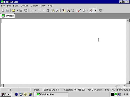
Task: Expand the Font dropdown arrow
Action: click(x=88, y=11)
